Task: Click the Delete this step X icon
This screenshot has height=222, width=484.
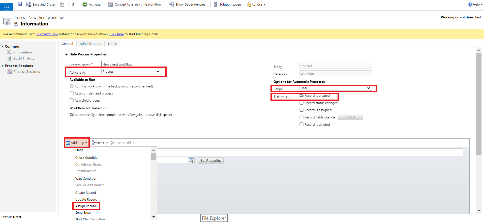Action: tap(113, 143)
